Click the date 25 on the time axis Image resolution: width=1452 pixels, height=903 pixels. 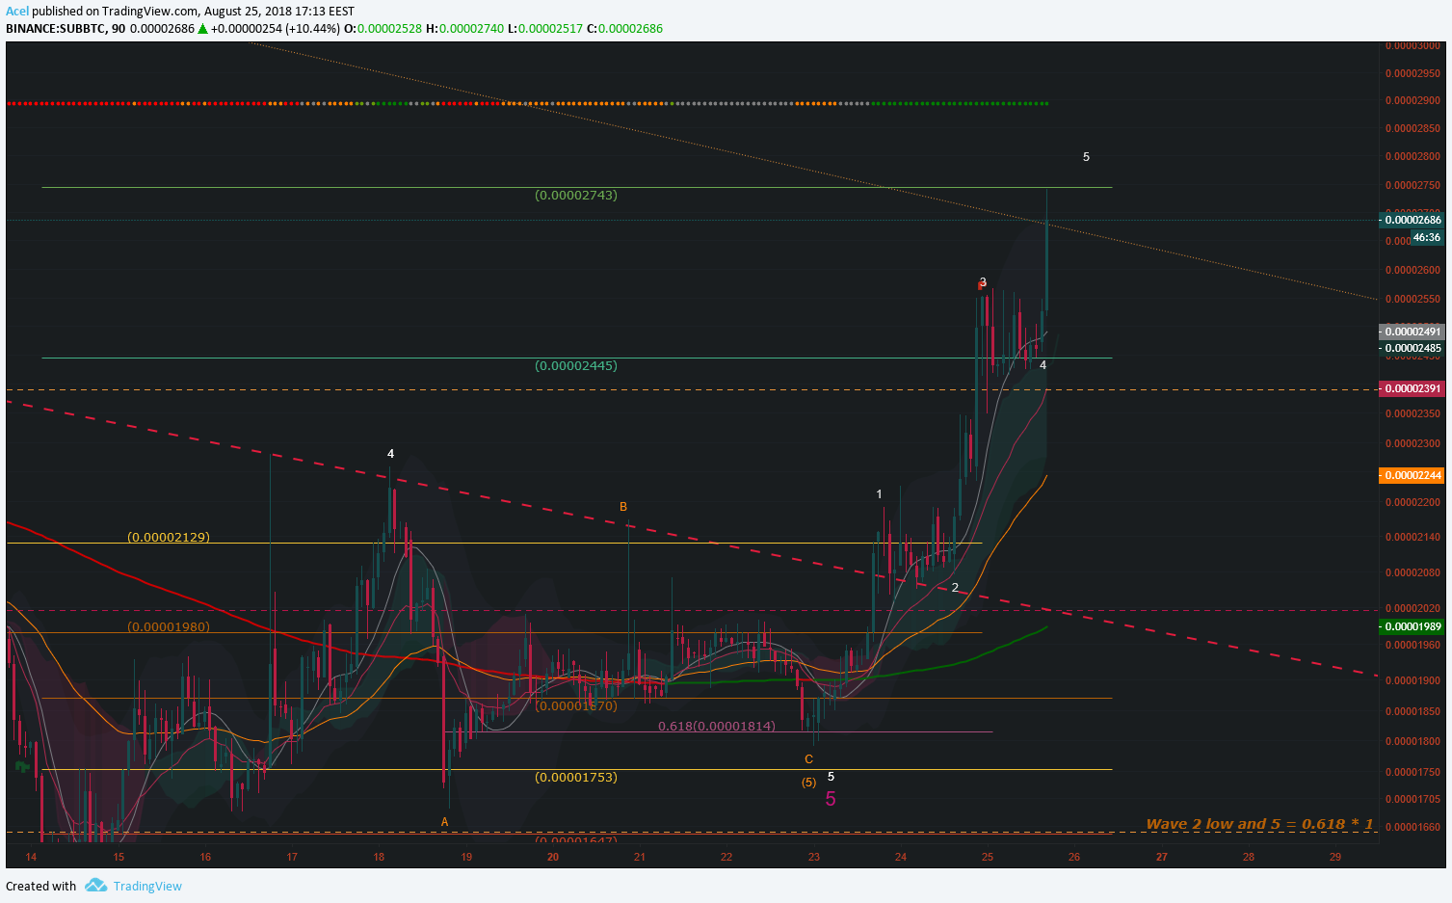pos(988,857)
